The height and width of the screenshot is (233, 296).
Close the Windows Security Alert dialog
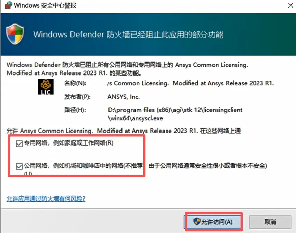pyautogui.click(x=291, y=5)
